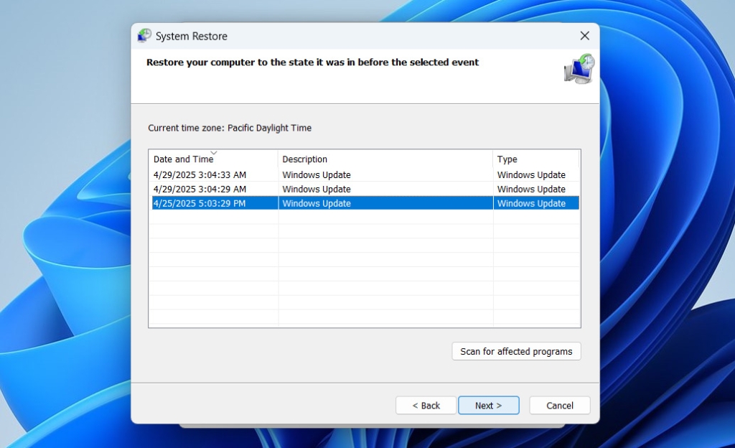Image resolution: width=735 pixels, height=448 pixels.
Task: Go back with the Back button
Action: click(x=426, y=405)
